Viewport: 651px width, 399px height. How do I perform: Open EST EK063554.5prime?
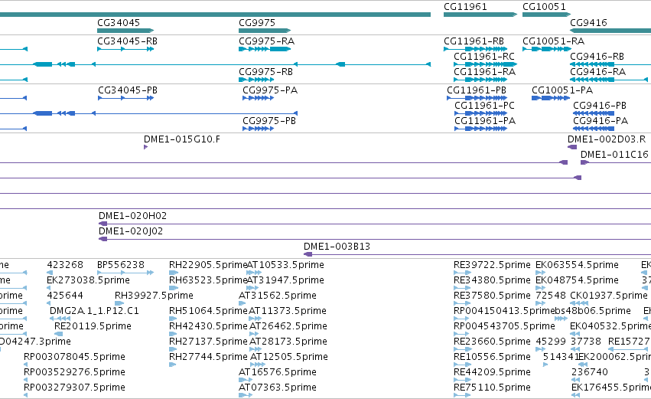577,265
